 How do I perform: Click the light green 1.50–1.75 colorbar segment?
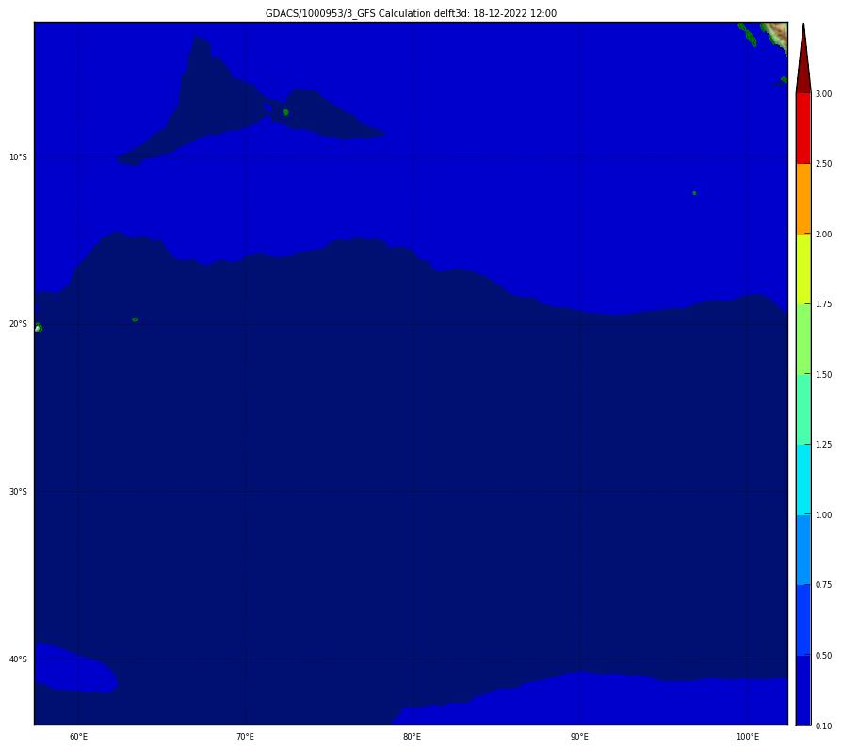tap(802, 339)
